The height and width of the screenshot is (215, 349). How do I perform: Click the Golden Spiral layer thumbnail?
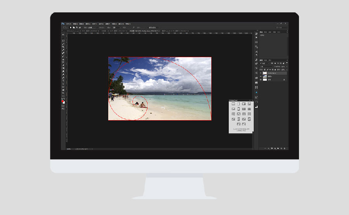[x=265, y=73]
